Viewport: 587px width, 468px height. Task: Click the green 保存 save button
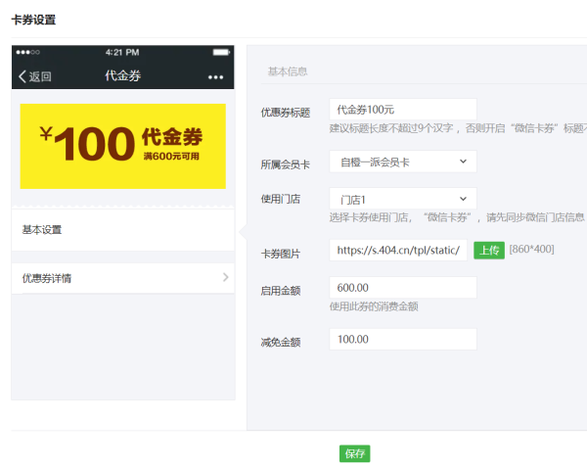(x=354, y=453)
